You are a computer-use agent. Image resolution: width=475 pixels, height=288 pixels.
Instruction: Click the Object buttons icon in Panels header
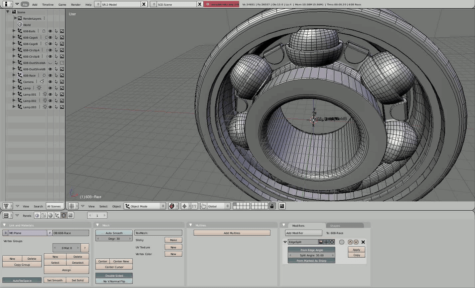58,215
